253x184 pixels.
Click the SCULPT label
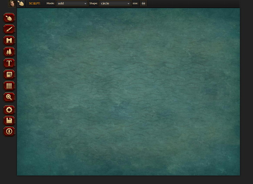(x=34, y=3)
